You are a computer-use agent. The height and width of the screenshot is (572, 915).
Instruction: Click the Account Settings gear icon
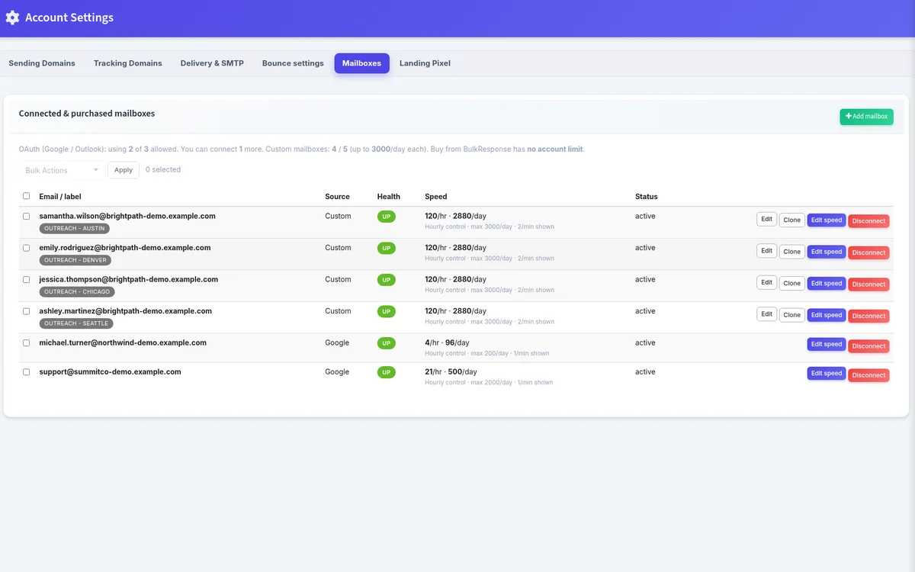pos(12,18)
